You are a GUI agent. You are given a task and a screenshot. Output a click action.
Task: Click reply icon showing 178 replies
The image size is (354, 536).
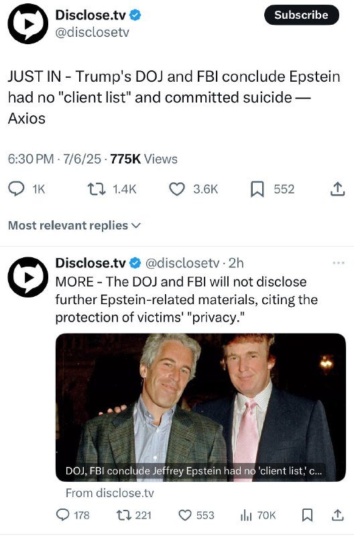coord(62,515)
